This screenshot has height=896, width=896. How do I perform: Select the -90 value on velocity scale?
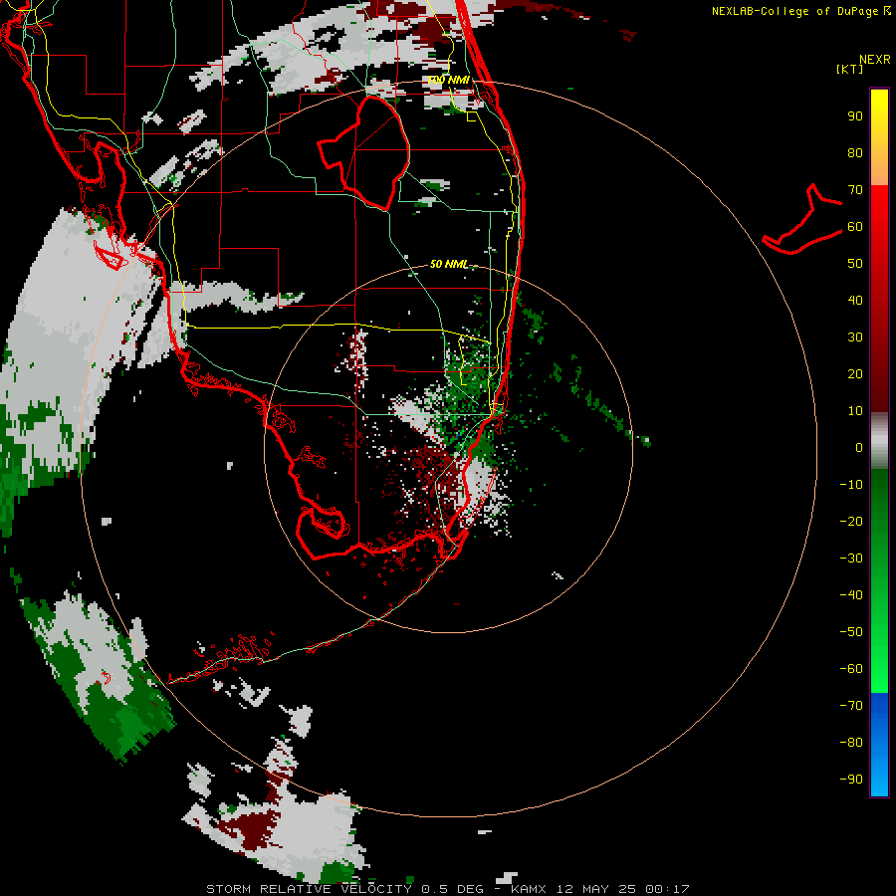pos(851,780)
